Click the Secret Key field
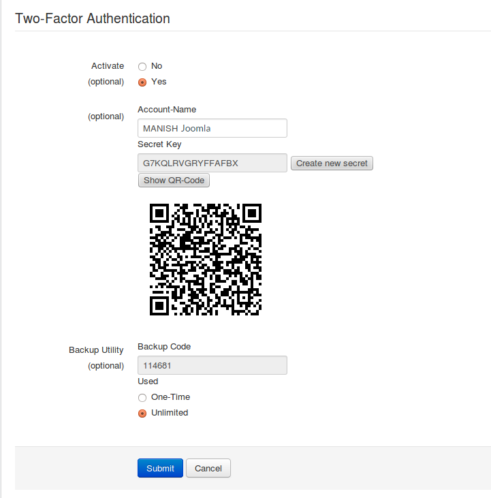The image size is (491, 498). (212, 163)
